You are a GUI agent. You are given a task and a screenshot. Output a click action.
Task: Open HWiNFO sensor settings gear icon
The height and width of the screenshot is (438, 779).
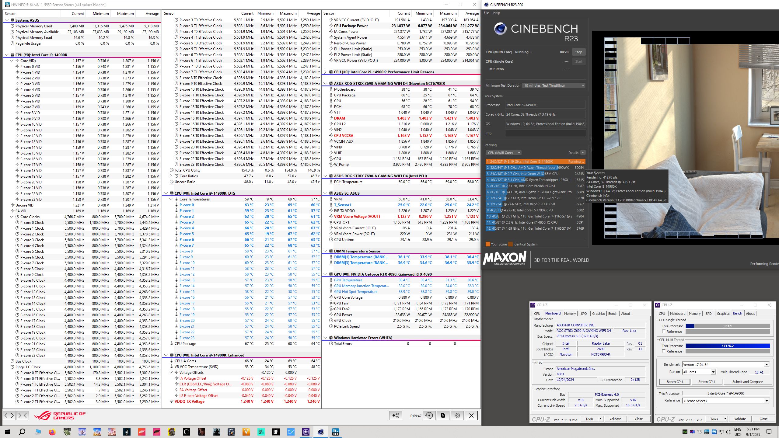click(457, 415)
